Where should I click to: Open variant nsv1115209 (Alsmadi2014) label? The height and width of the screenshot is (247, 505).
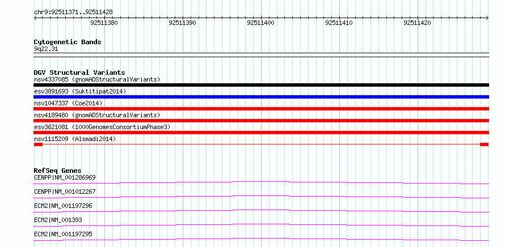75,139
